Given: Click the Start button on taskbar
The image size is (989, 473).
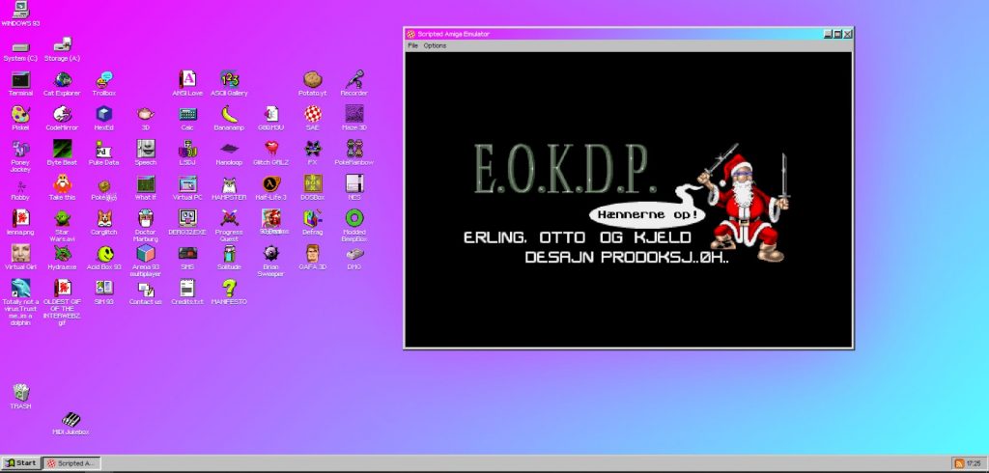Looking at the screenshot, I should point(21,462).
